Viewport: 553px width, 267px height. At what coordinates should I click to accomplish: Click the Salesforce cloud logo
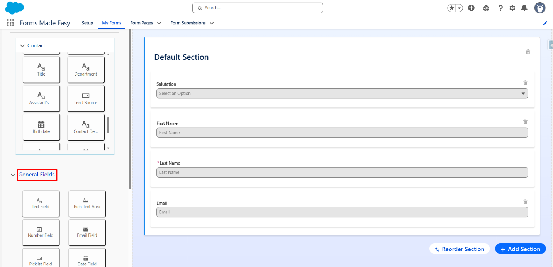tap(15, 8)
